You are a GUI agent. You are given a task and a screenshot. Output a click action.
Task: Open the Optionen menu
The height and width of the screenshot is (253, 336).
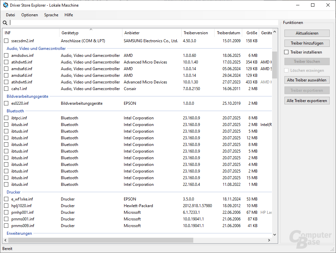point(30,15)
